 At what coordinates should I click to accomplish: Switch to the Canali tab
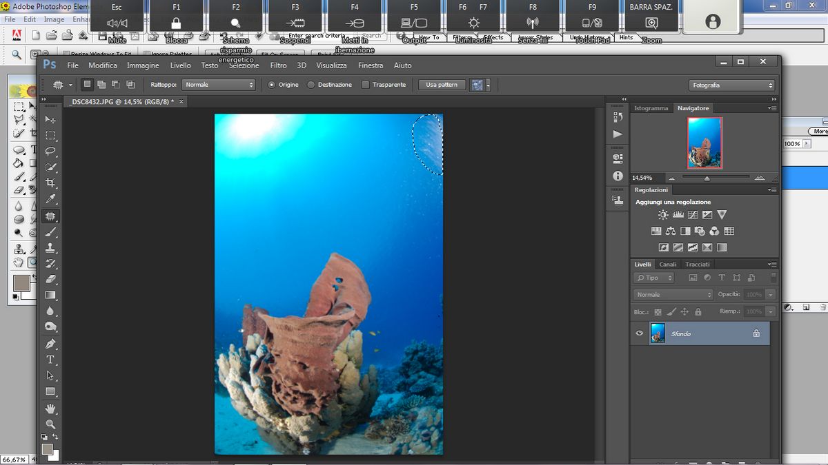667,265
